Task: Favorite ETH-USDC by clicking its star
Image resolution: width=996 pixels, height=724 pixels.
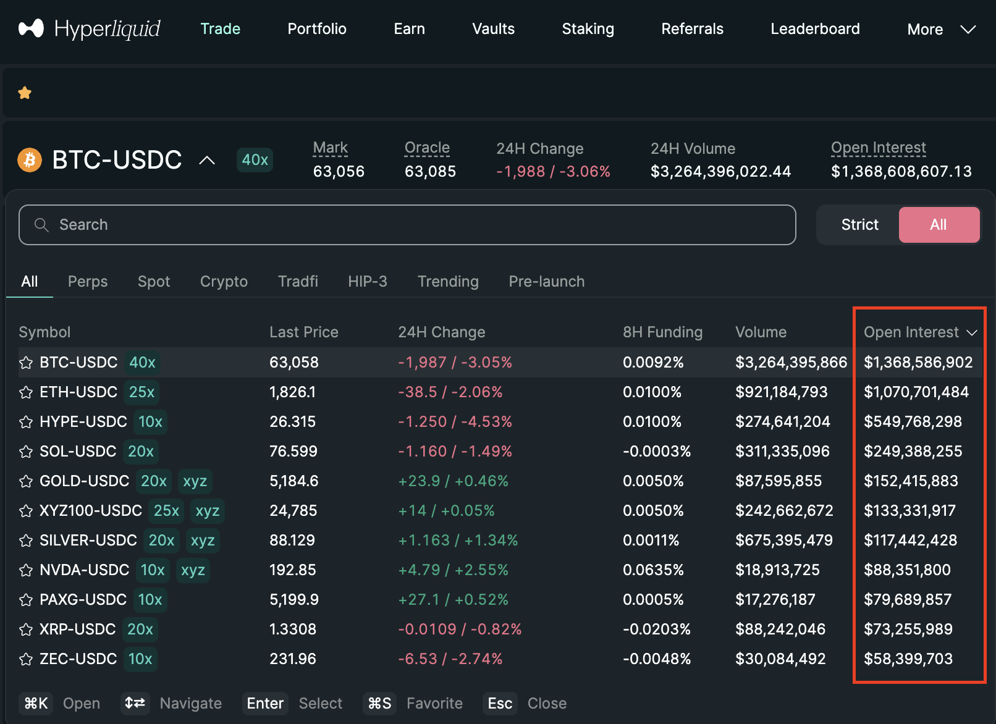Action: click(26, 392)
